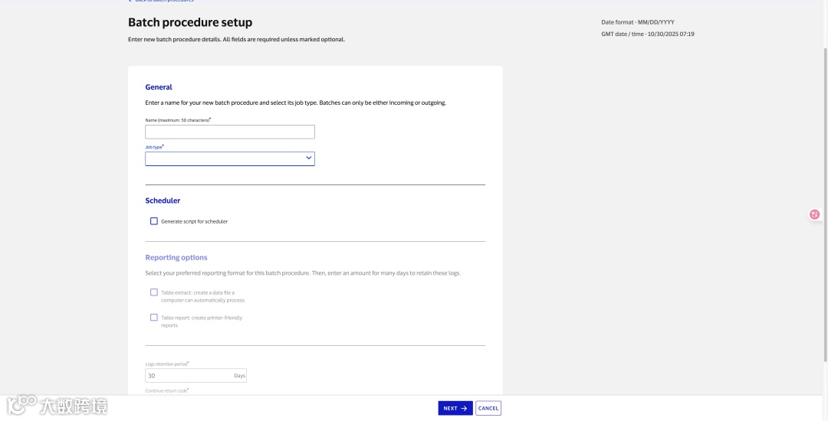Click the Name maximum 50 characters label
The image size is (828, 421).
coord(177,120)
